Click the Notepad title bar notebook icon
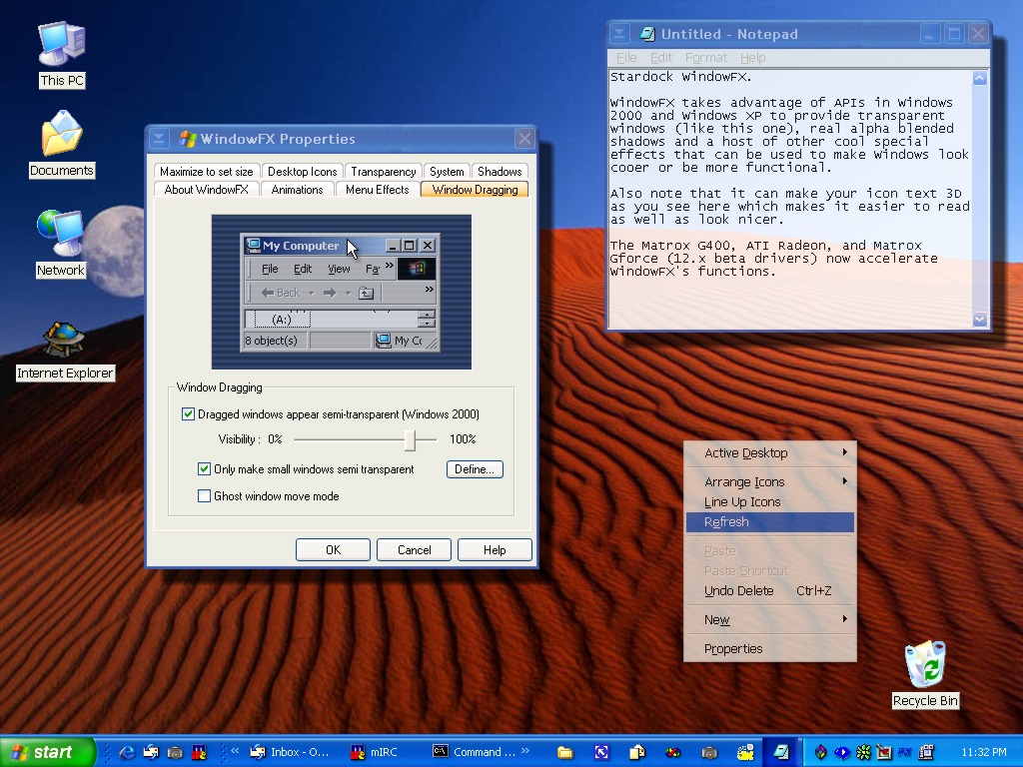The height and width of the screenshot is (767, 1023). coord(647,34)
